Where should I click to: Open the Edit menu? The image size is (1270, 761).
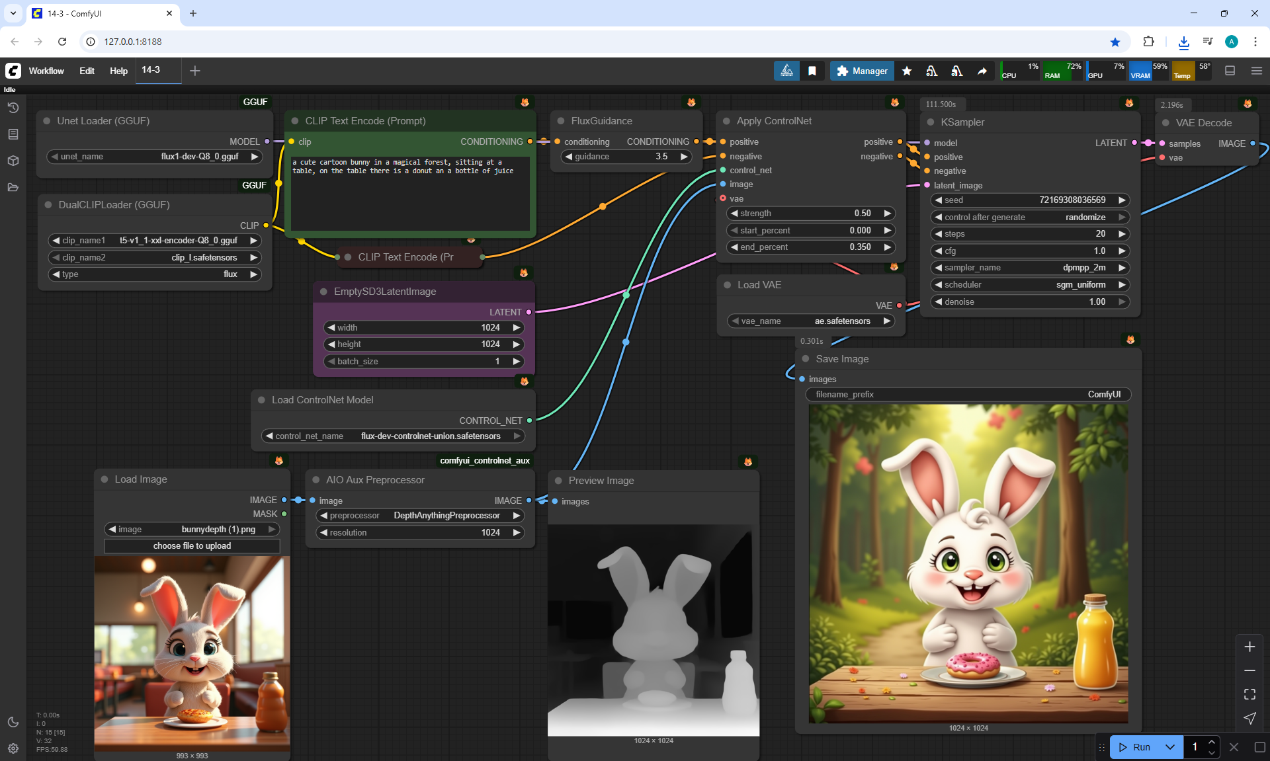click(87, 71)
